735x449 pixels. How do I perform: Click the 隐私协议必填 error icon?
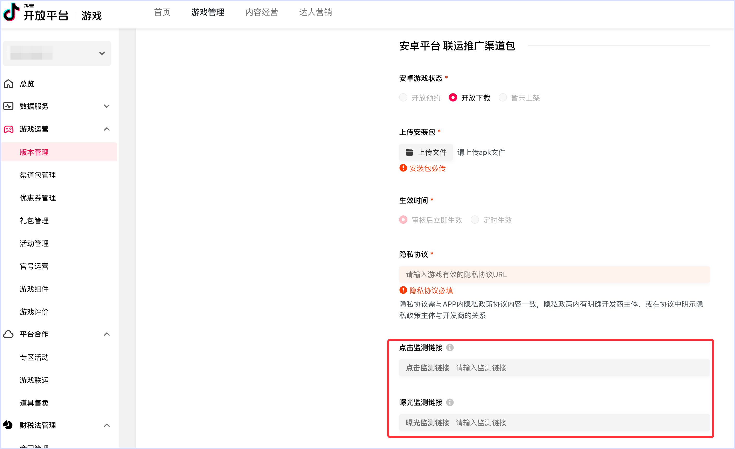point(403,291)
